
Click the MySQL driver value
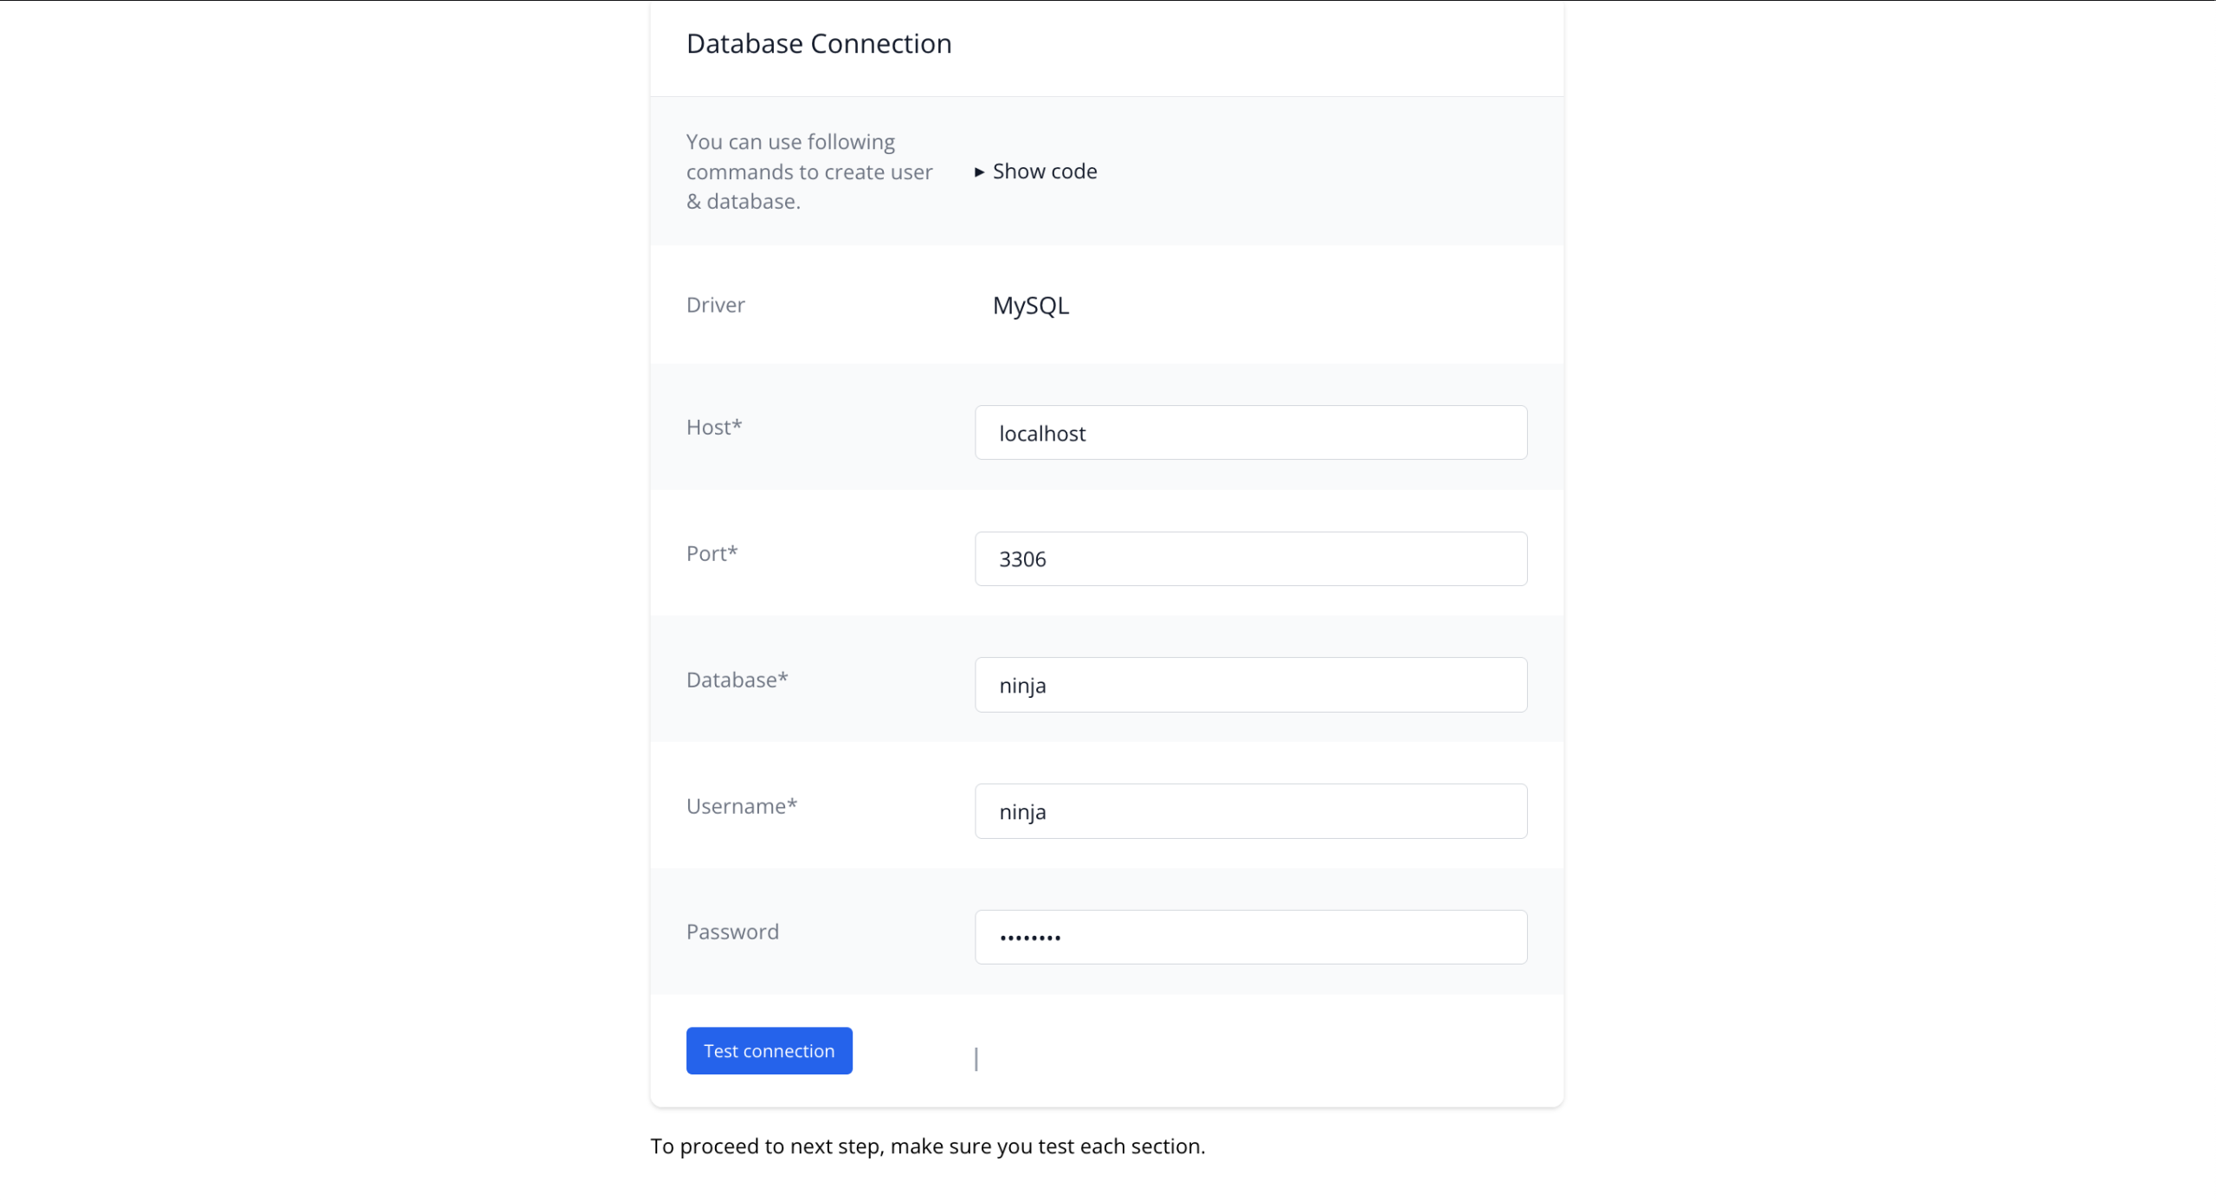pos(1030,306)
